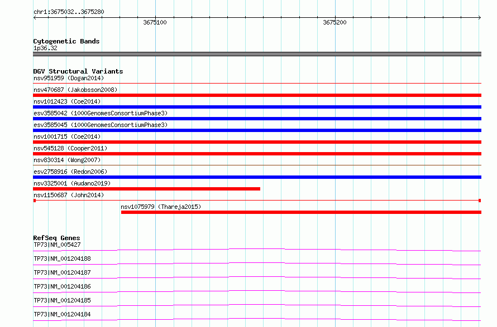Click the blue bar for esv3585042
The image size is (497, 327).
point(257,119)
